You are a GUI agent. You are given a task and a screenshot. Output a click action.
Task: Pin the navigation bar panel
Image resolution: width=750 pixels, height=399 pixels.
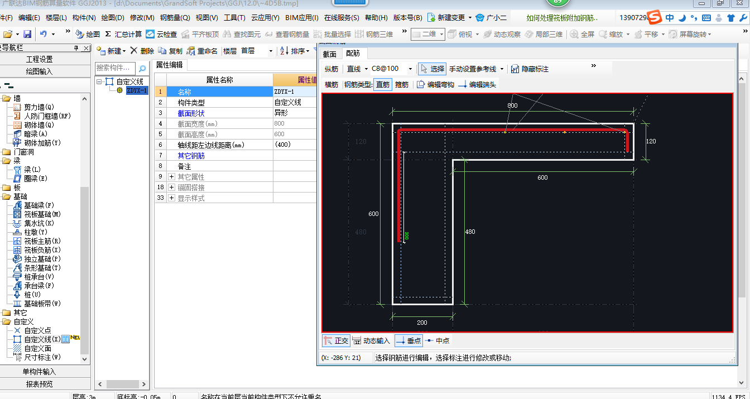coord(77,49)
